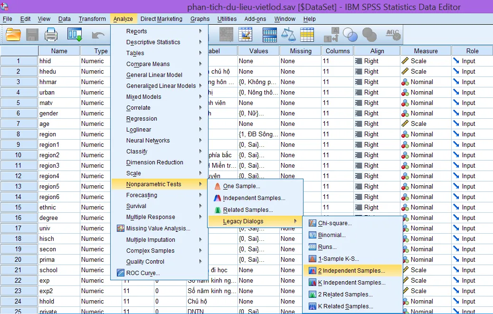Open a data file with the folder icon

pos(13,34)
